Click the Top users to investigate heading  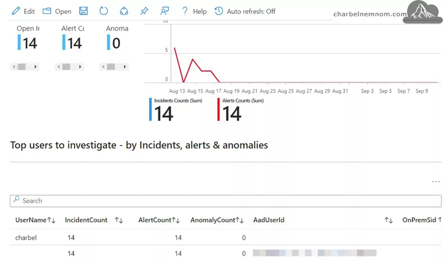(x=139, y=145)
